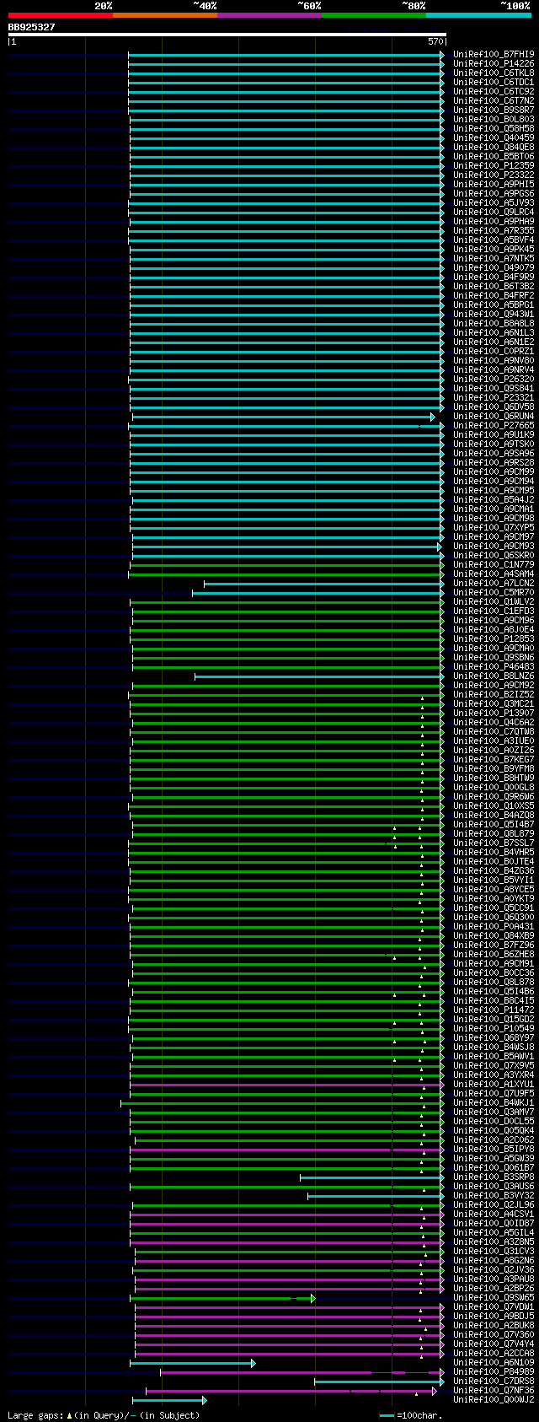Select hit label UniRef100_A9PHI5
The image size is (539, 1422).
pyautogui.click(x=494, y=184)
